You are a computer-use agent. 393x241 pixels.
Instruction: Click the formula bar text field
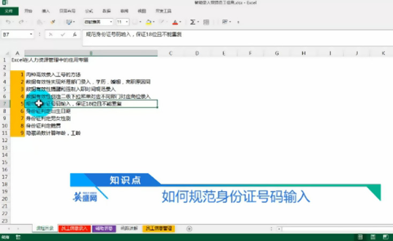[236, 34]
